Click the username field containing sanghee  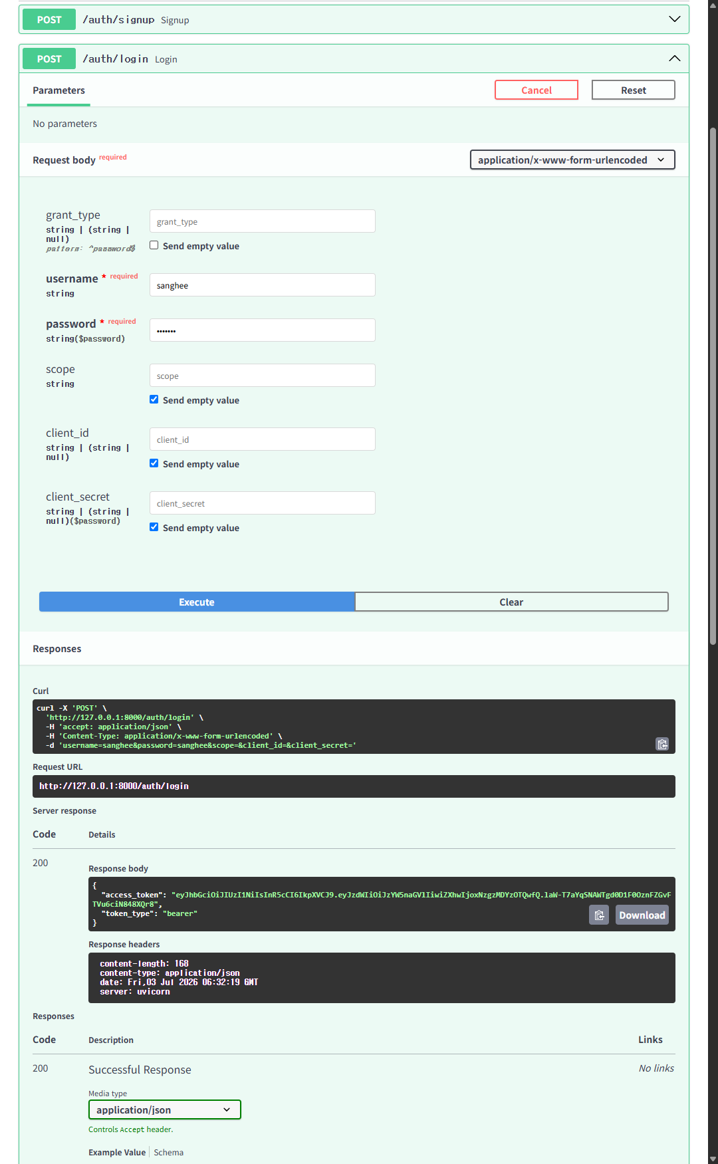263,285
